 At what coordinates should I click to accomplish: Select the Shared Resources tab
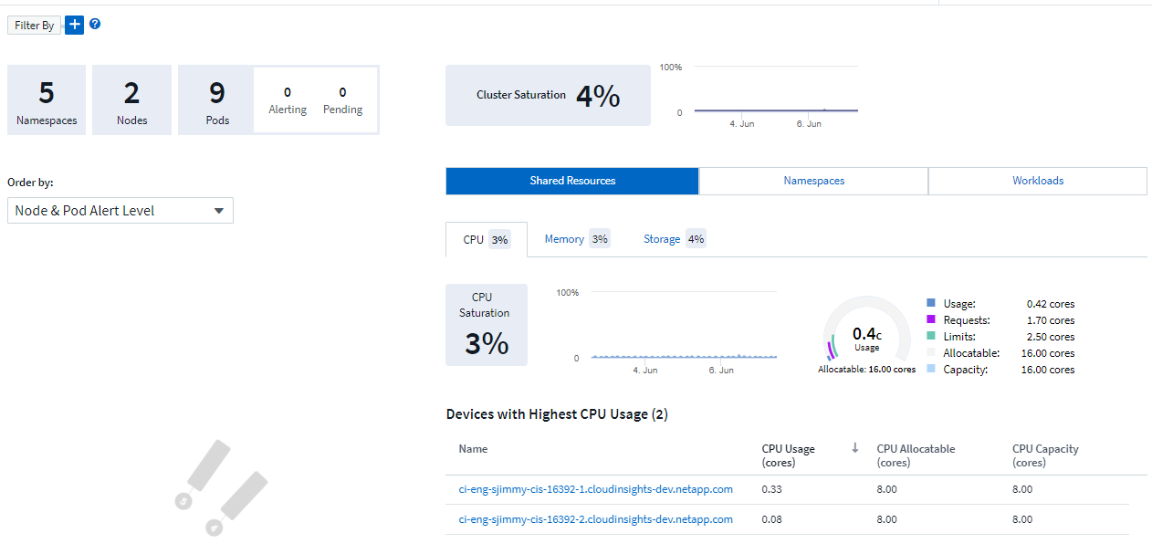click(572, 181)
